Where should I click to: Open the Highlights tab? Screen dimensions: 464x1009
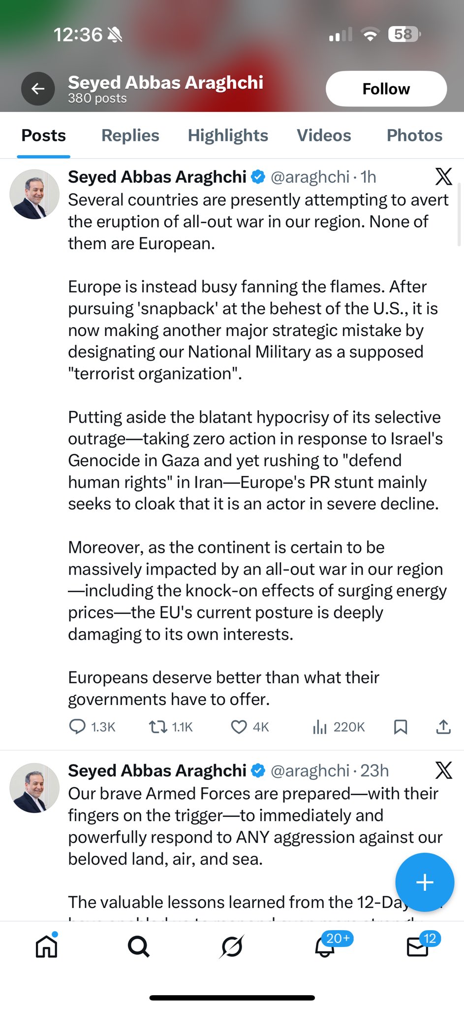pos(228,135)
